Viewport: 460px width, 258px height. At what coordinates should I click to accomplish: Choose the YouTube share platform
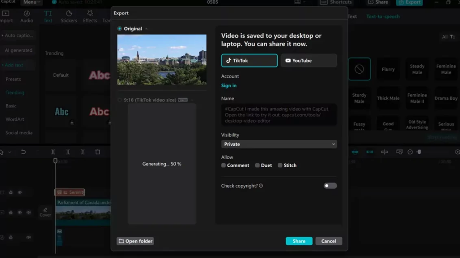[309, 61]
